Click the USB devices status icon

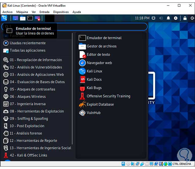pos(142,164)
